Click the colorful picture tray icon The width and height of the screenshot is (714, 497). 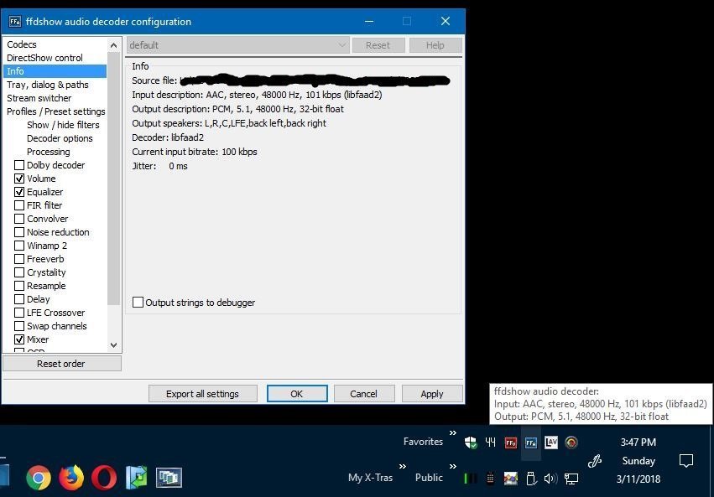click(510, 479)
